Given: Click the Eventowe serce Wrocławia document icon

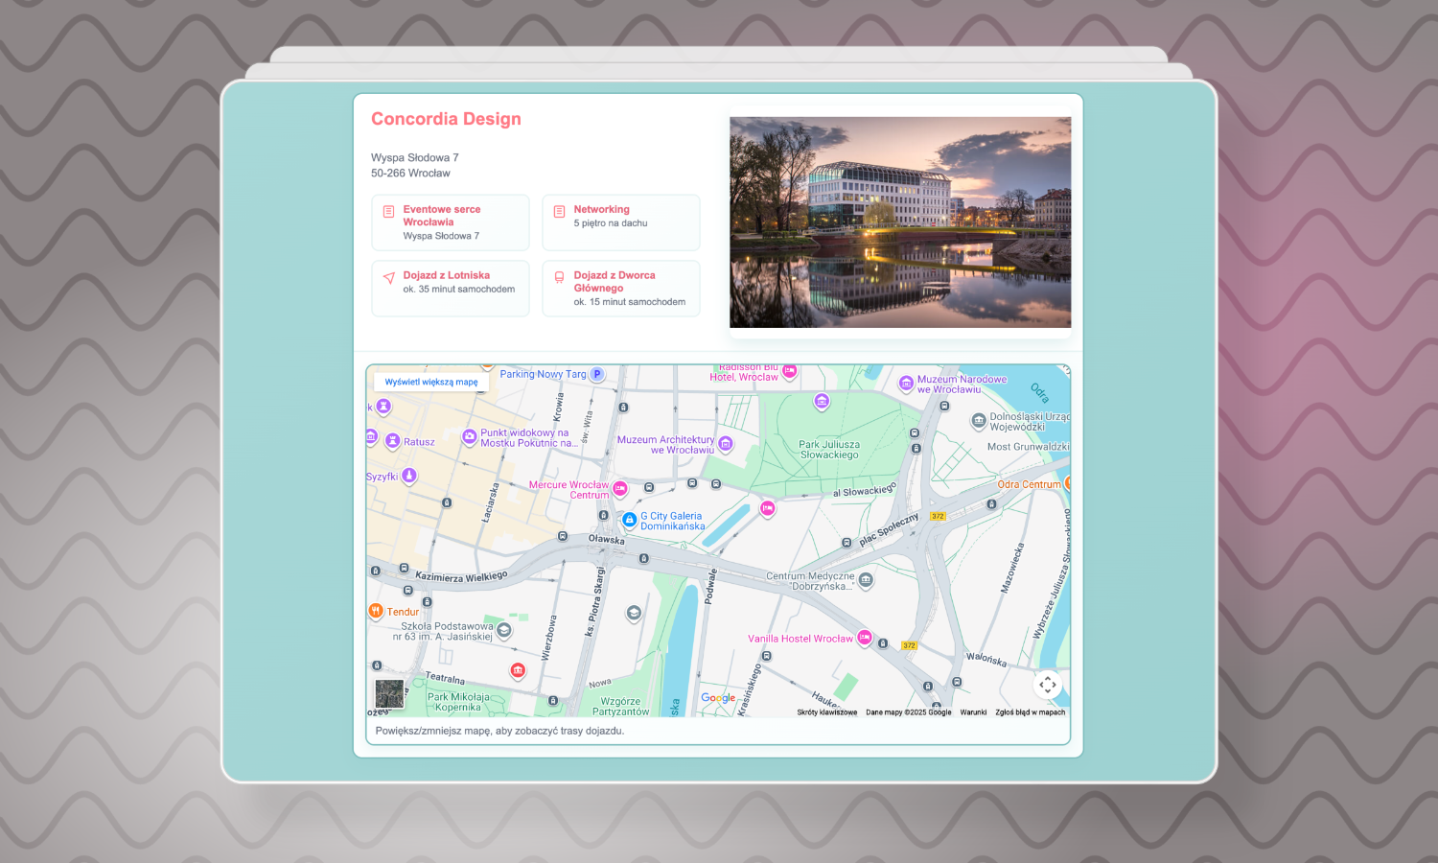Looking at the screenshot, I should [x=388, y=210].
